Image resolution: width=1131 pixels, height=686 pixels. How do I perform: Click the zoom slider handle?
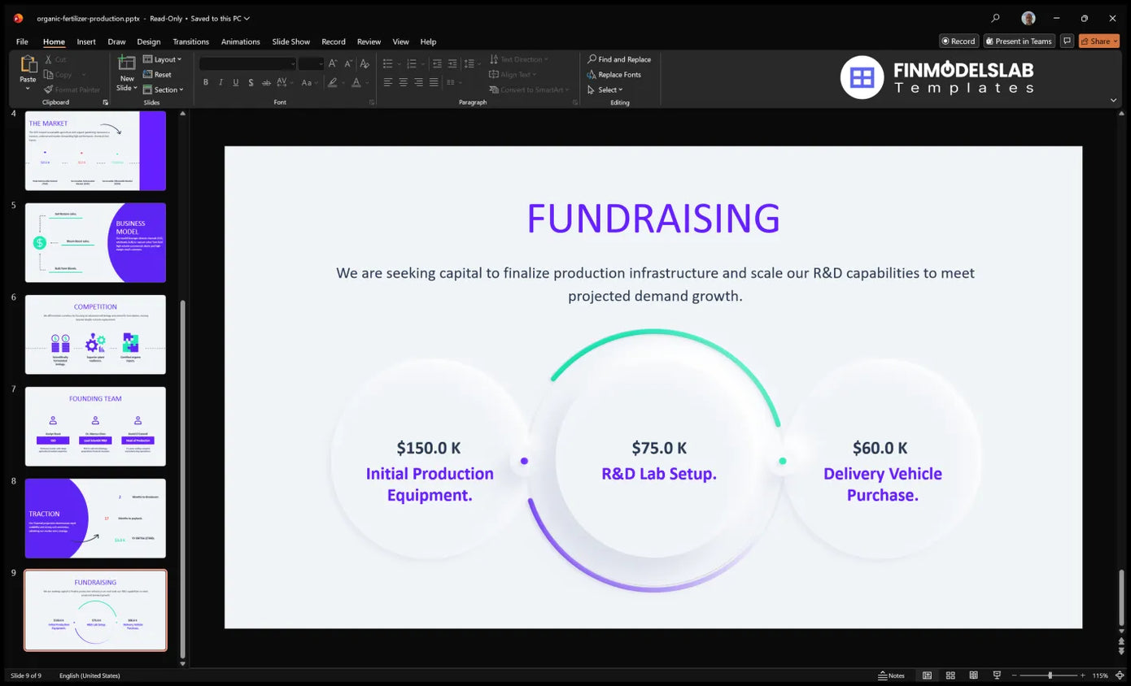point(1050,675)
